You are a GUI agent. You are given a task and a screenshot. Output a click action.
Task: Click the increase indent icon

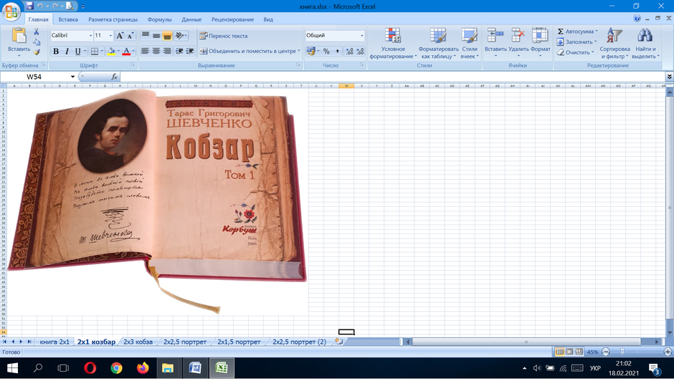tap(189, 51)
